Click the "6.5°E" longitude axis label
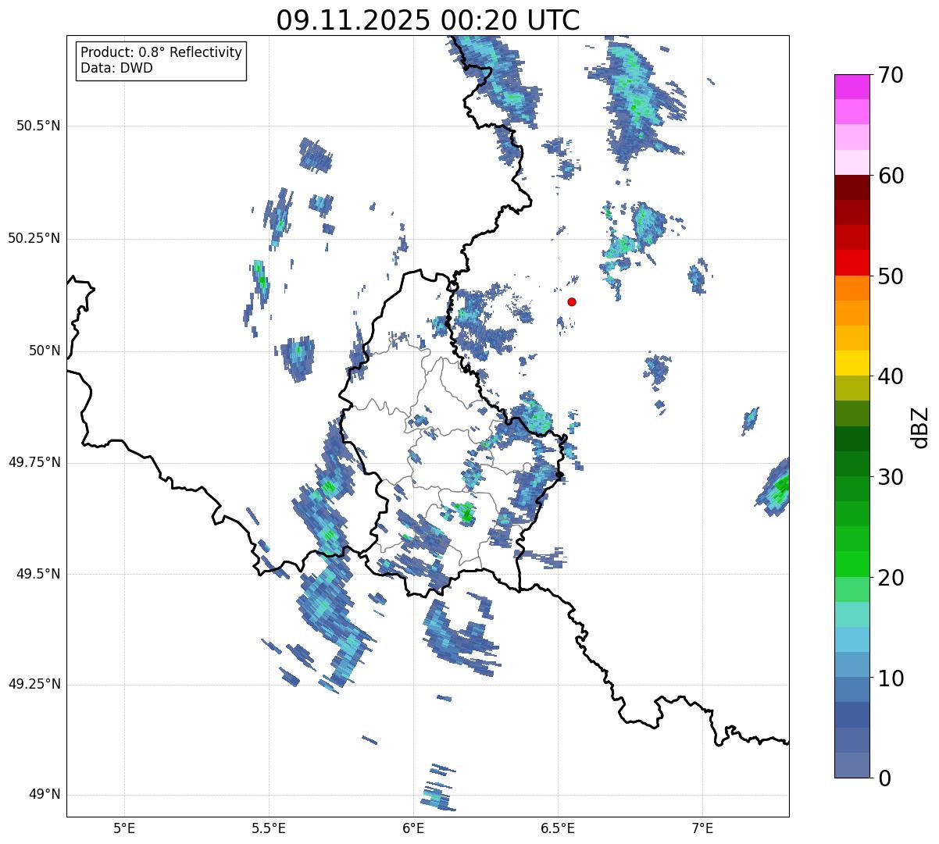 [x=558, y=828]
